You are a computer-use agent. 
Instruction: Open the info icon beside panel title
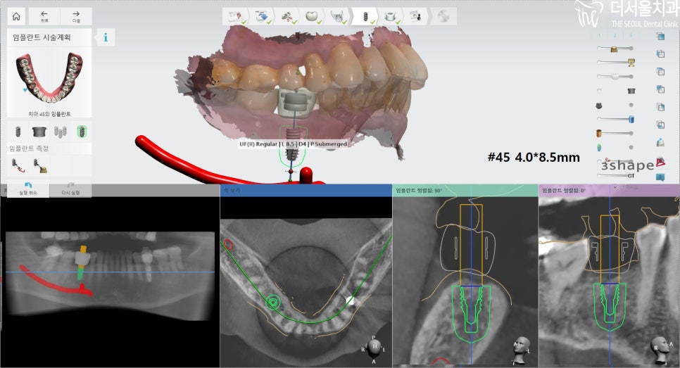coord(106,37)
